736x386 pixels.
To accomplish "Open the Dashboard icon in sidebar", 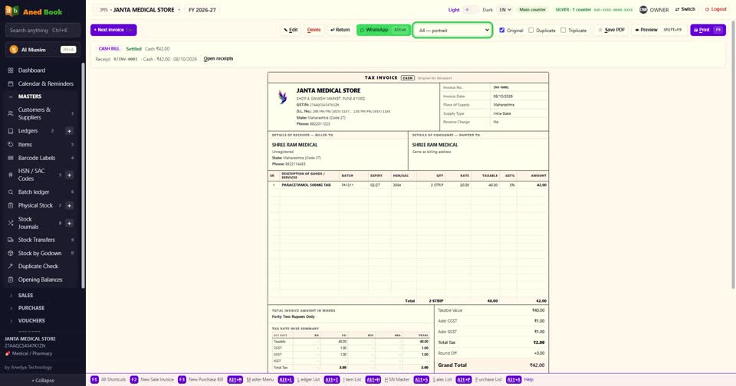I will (x=11, y=70).
